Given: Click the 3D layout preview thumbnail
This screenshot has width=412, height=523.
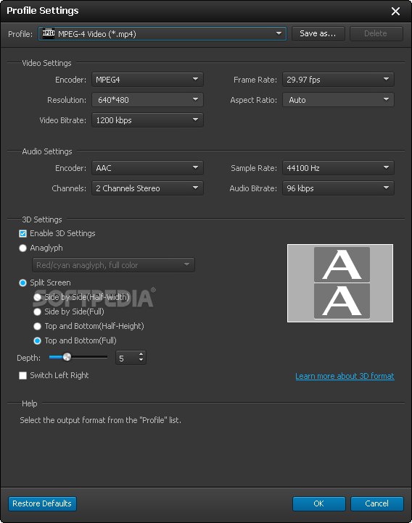Looking at the screenshot, I should click(340, 283).
